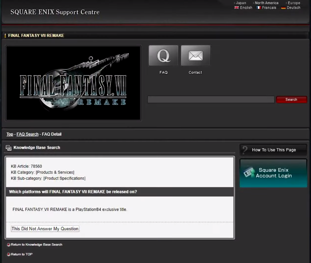Screen dimensions: 311x263
Task: Click SQUARE ENIX Support Centre title
Action: [x=55, y=12]
